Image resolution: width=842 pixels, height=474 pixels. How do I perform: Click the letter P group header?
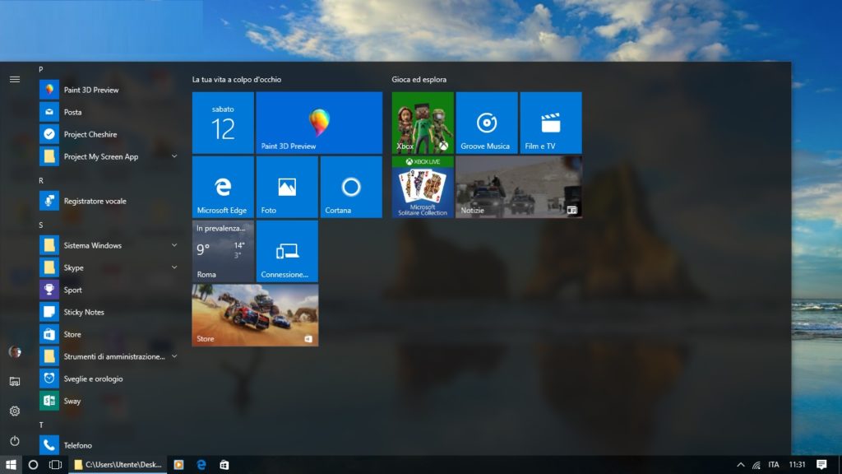click(41, 69)
